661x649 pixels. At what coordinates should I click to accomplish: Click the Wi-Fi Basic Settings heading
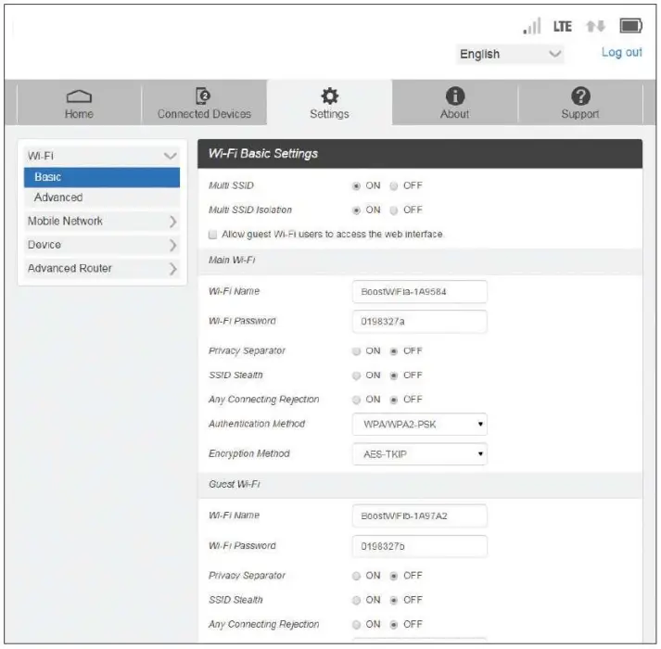click(263, 154)
